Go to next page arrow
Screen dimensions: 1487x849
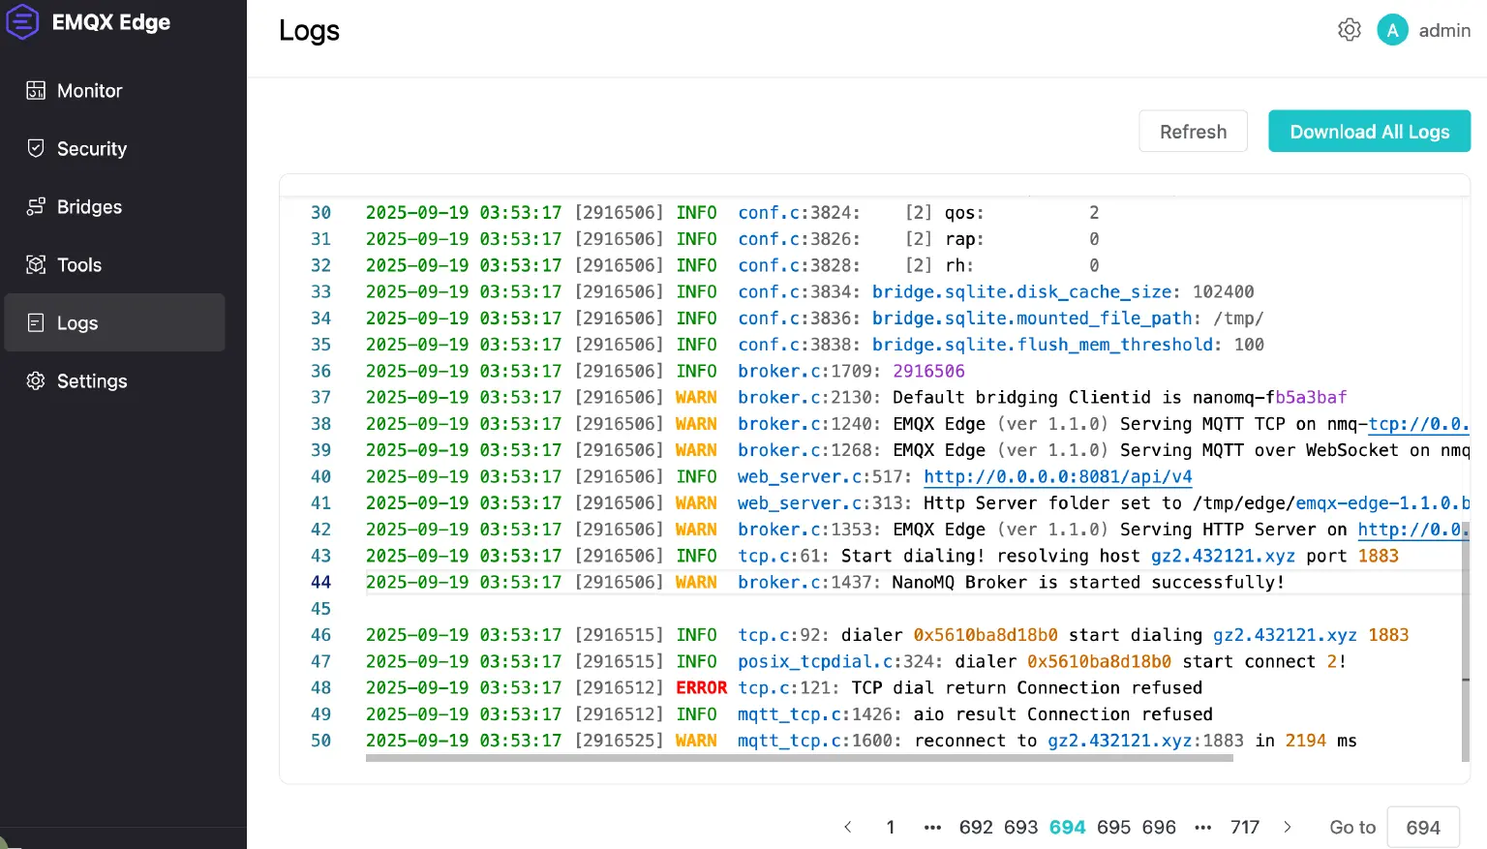tap(1287, 827)
